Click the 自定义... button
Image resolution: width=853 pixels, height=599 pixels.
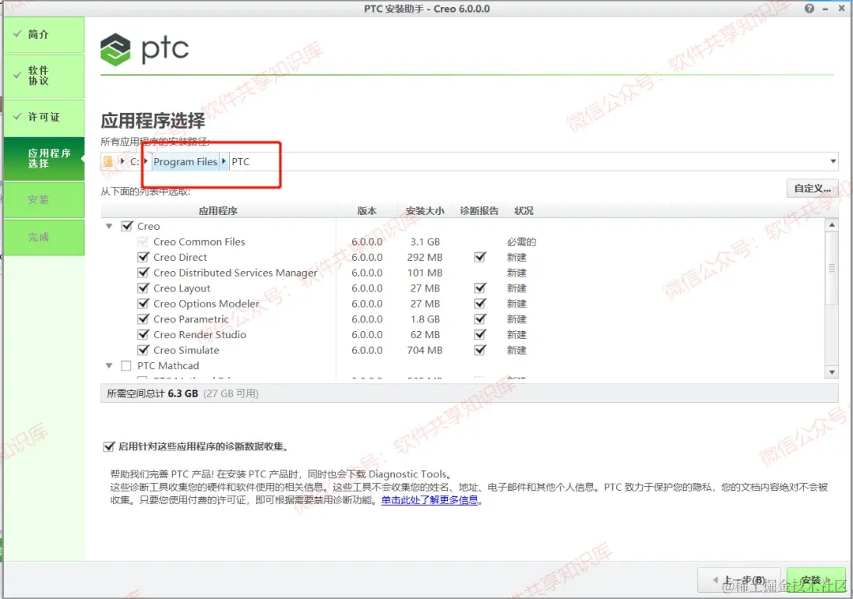812,188
